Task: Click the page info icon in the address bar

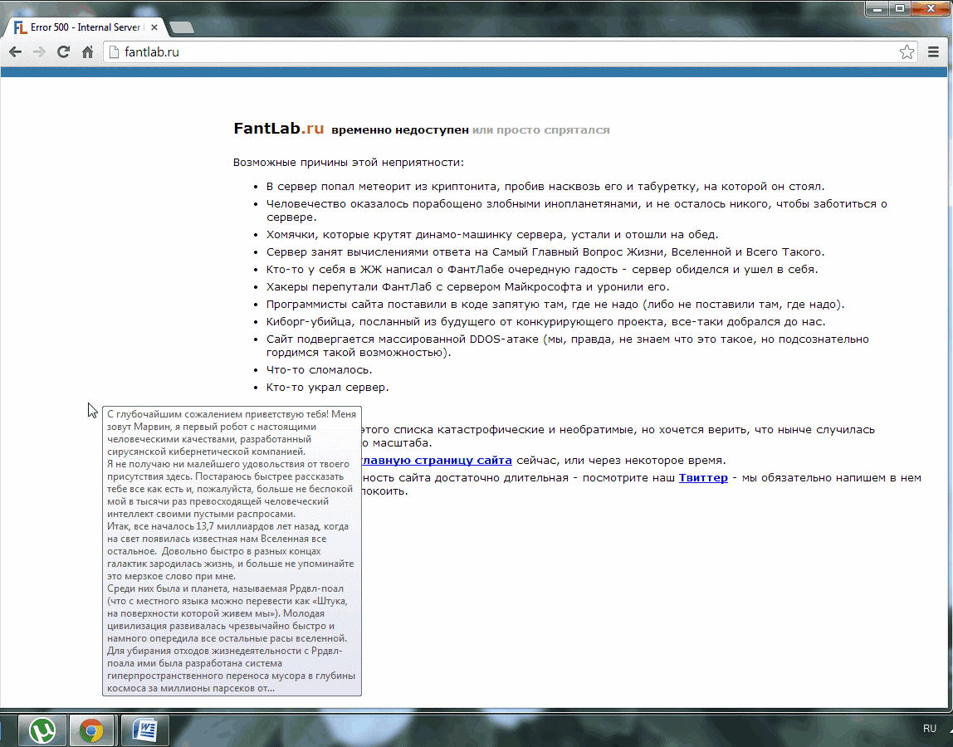Action: point(115,52)
